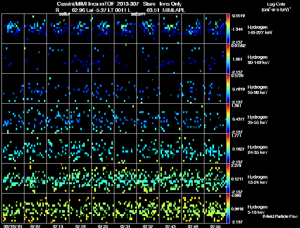
Task: Click the 'Hydrogen 149-227 keV' row label
Action: tap(259, 30)
